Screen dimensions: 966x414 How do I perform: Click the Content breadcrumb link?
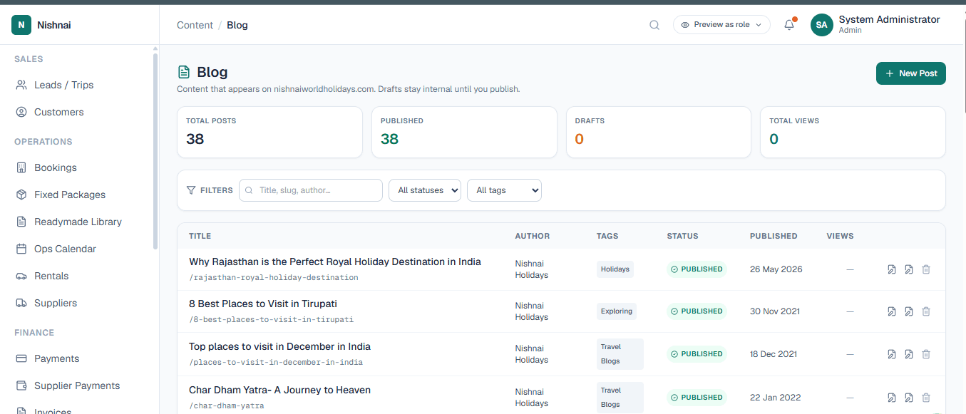195,25
